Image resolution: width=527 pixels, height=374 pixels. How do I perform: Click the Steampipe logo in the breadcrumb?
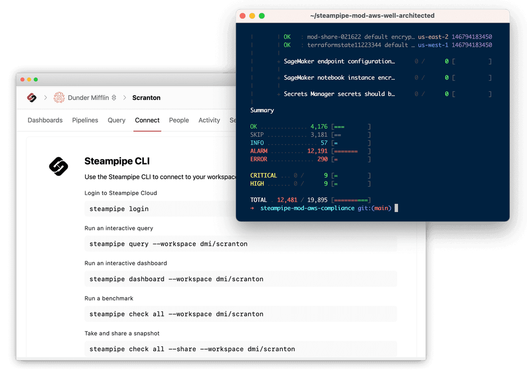click(32, 98)
